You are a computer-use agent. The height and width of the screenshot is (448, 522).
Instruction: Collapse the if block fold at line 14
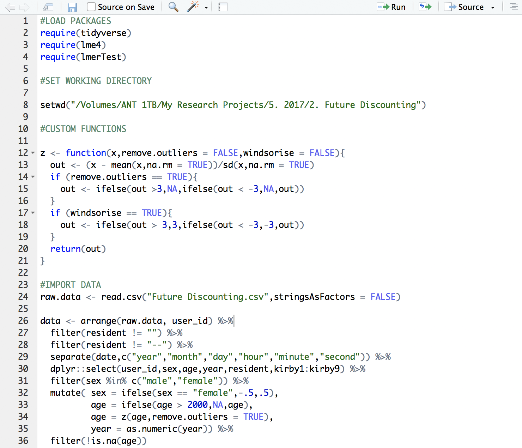point(33,177)
